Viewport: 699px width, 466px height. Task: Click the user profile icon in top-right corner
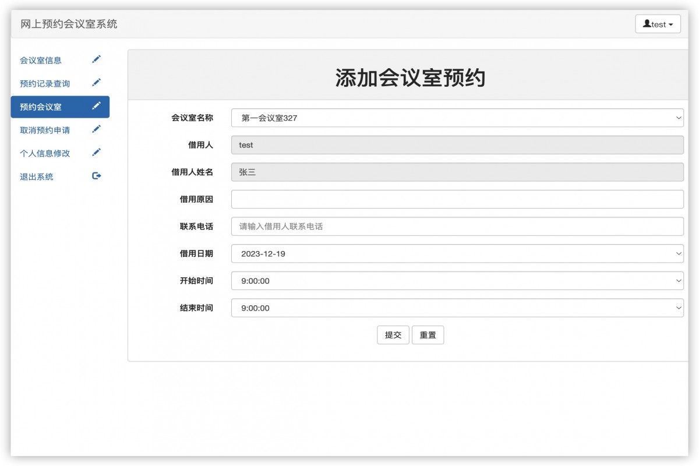click(x=648, y=24)
